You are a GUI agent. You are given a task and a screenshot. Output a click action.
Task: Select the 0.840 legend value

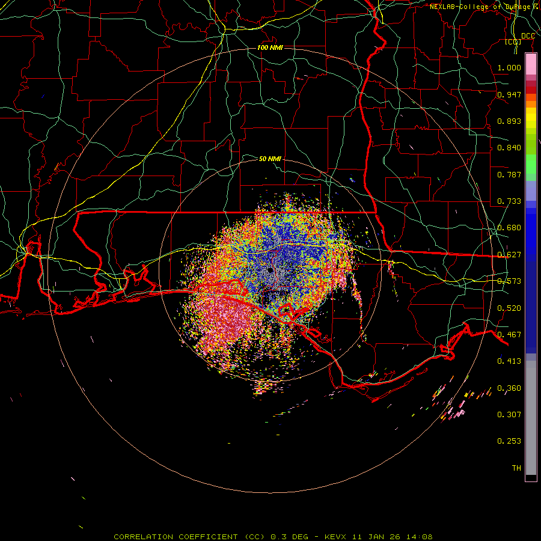coord(509,148)
